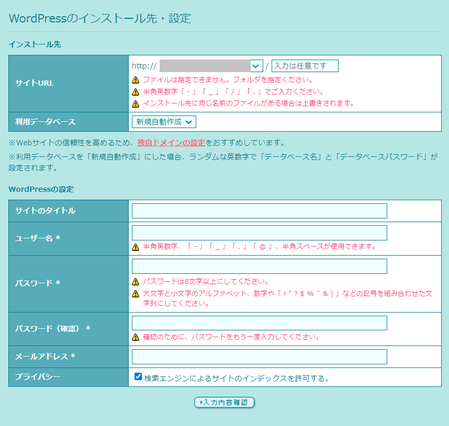Click the warning icon below the ユーザー名 field

(x=136, y=247)
